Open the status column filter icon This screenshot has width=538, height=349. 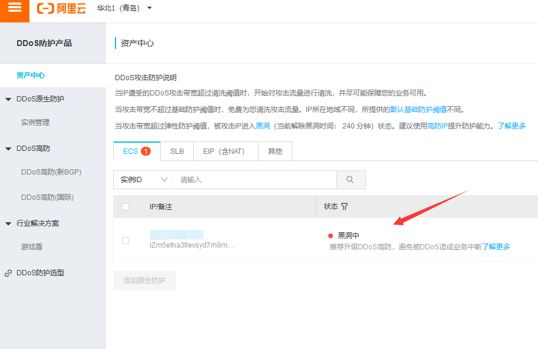point(345,207)
